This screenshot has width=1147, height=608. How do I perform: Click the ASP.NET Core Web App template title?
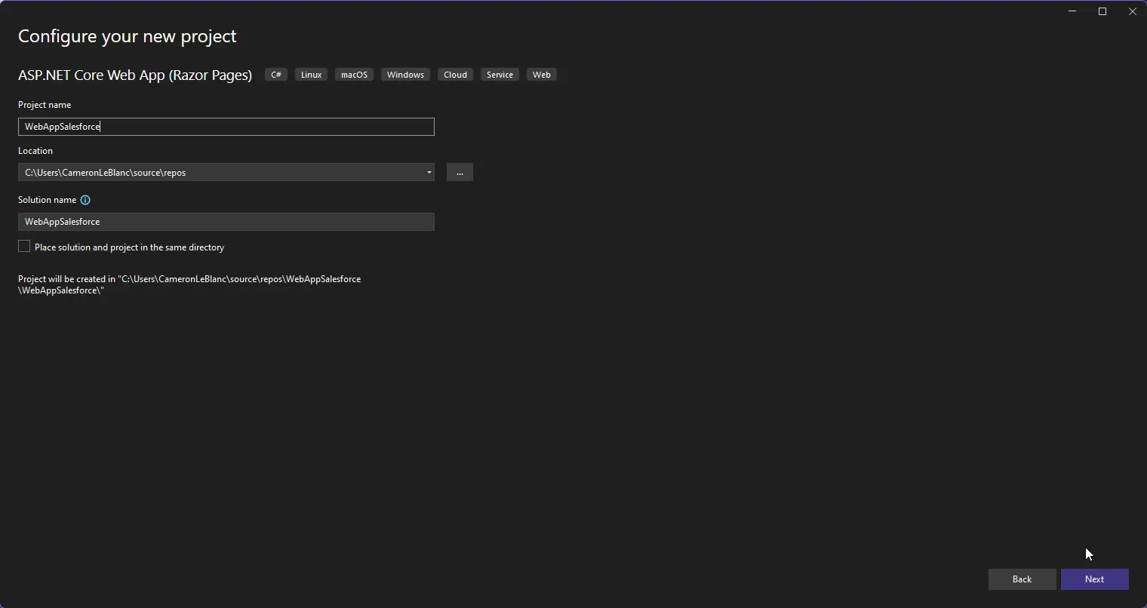135,75
